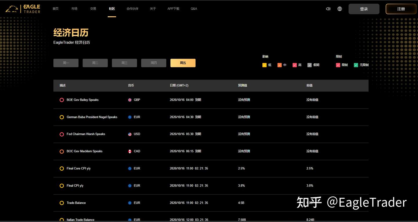Click the 预测值 column header
This screenshot has height=222, width=418.
coord(243,85)
